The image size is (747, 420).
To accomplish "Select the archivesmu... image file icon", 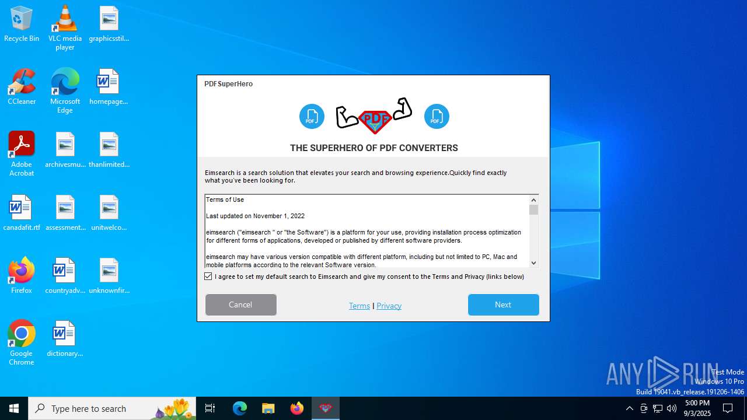I will (65, 150).
